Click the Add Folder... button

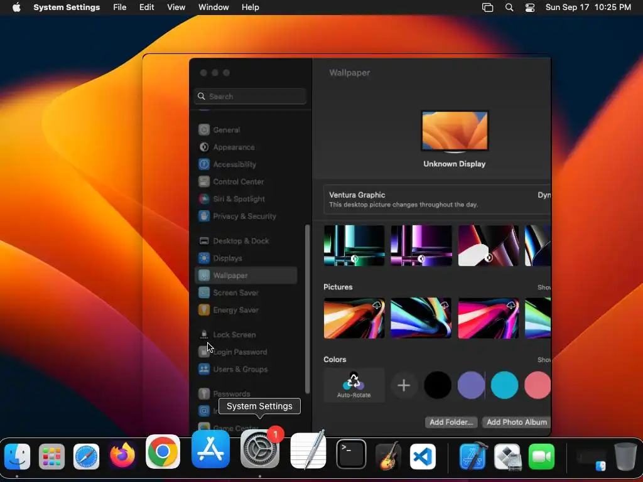pos(451,422)
